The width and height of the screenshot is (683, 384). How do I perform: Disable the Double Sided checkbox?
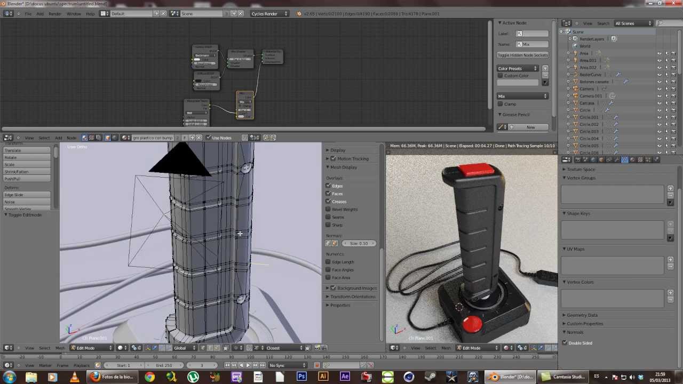[x=565, y=343]
